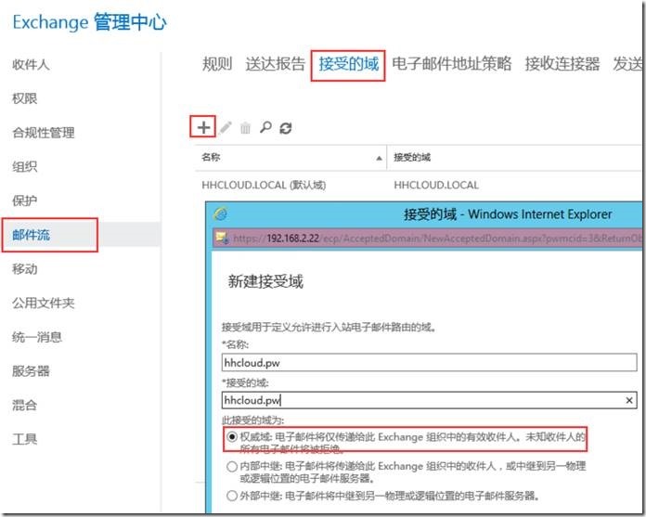Click HHCLOUD.LOCAL in accepted domain column
Viewport: 646px width, 517px height.
click(x=436, y=185)
